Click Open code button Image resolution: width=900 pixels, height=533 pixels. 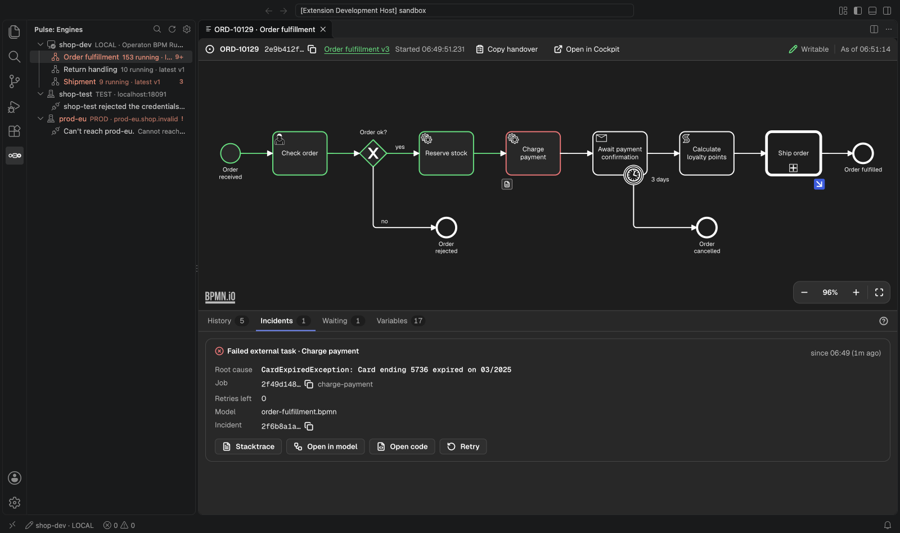click(x=402, y=447)
